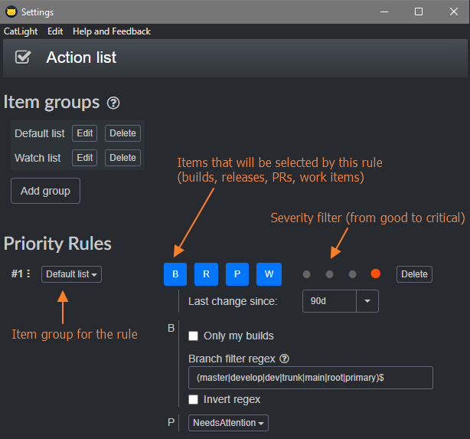Viewport: 470px width, 439px height.
Task: Click the rule #1 drag handle dots
Action: click(28, 274)
